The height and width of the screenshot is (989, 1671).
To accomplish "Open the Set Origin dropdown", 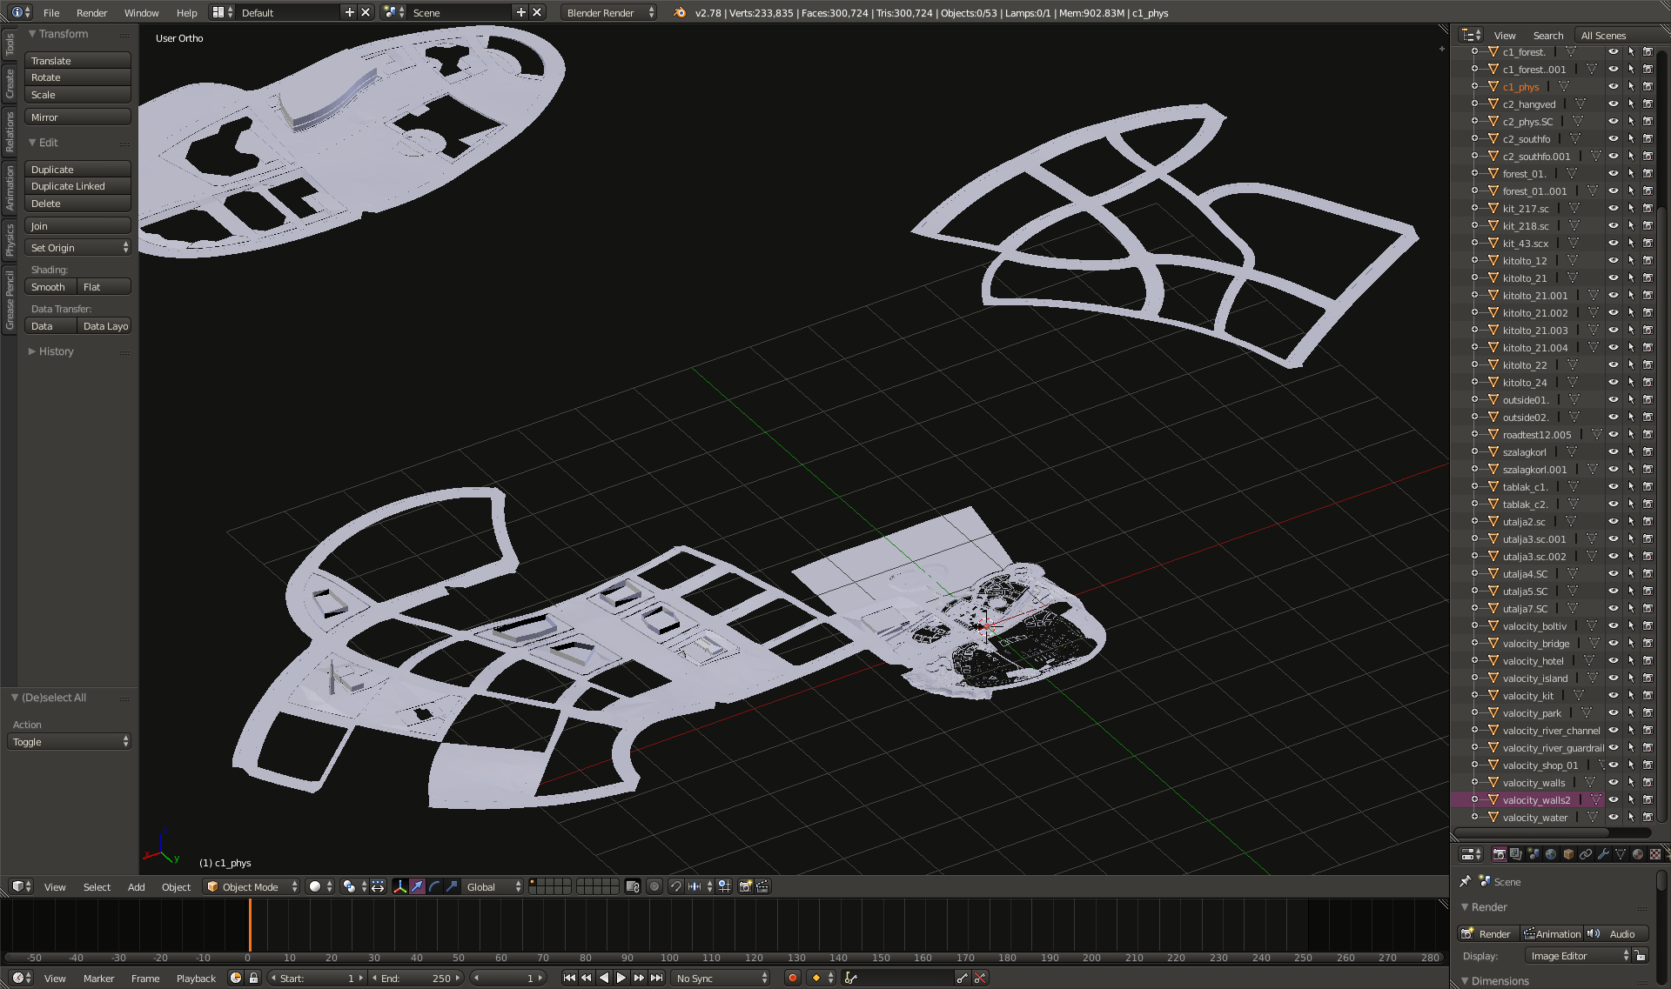I will (x=77, y=248).
